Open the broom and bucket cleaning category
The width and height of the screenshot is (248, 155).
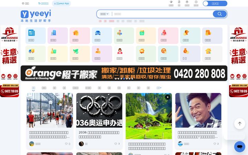click(58, 54)
